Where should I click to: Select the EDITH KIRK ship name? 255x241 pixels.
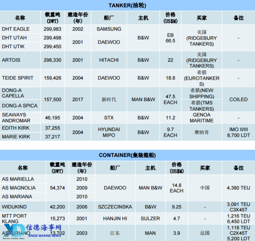[16, 128]
